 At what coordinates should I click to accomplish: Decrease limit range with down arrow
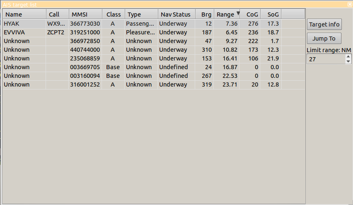tap(348, 62)
